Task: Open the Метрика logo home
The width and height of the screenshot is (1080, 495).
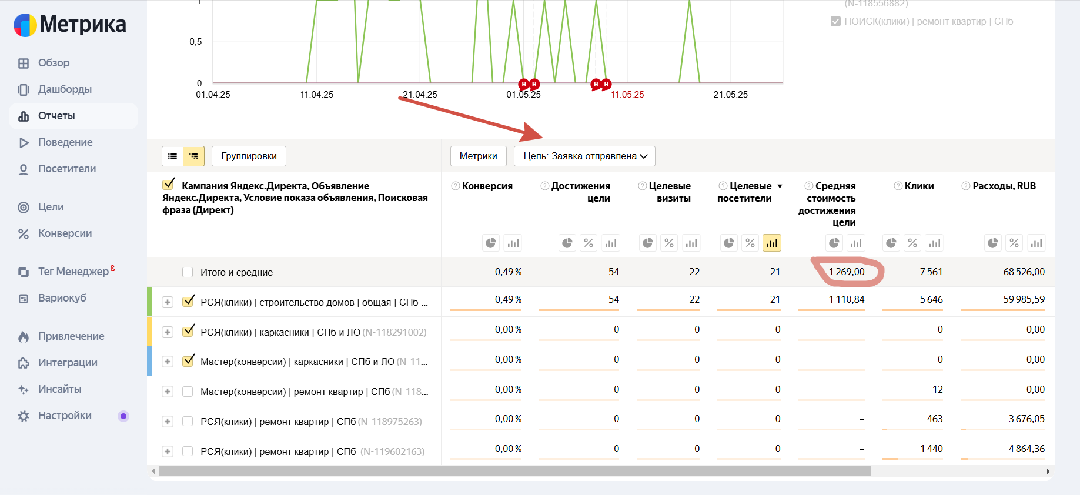Action: point(69,25)
